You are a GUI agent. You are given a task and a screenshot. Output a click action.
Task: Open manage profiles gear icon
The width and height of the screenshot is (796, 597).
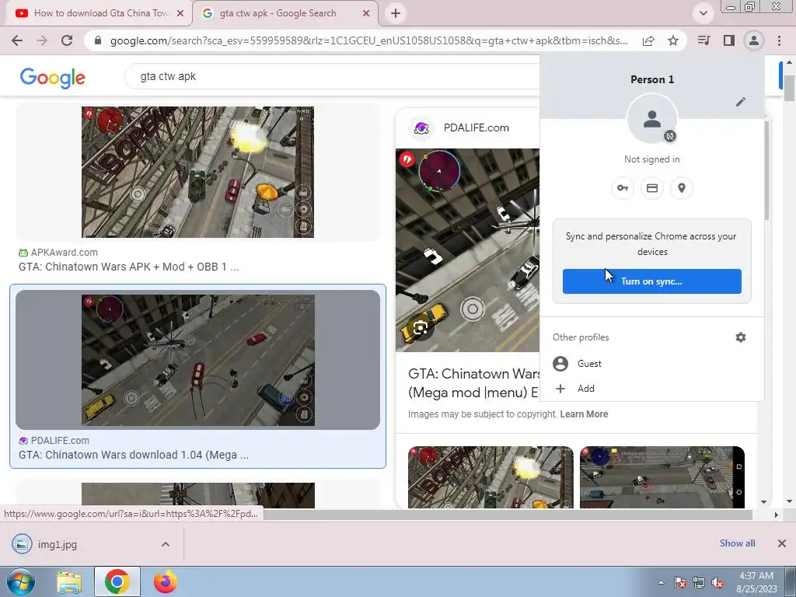tap(741, 337)
